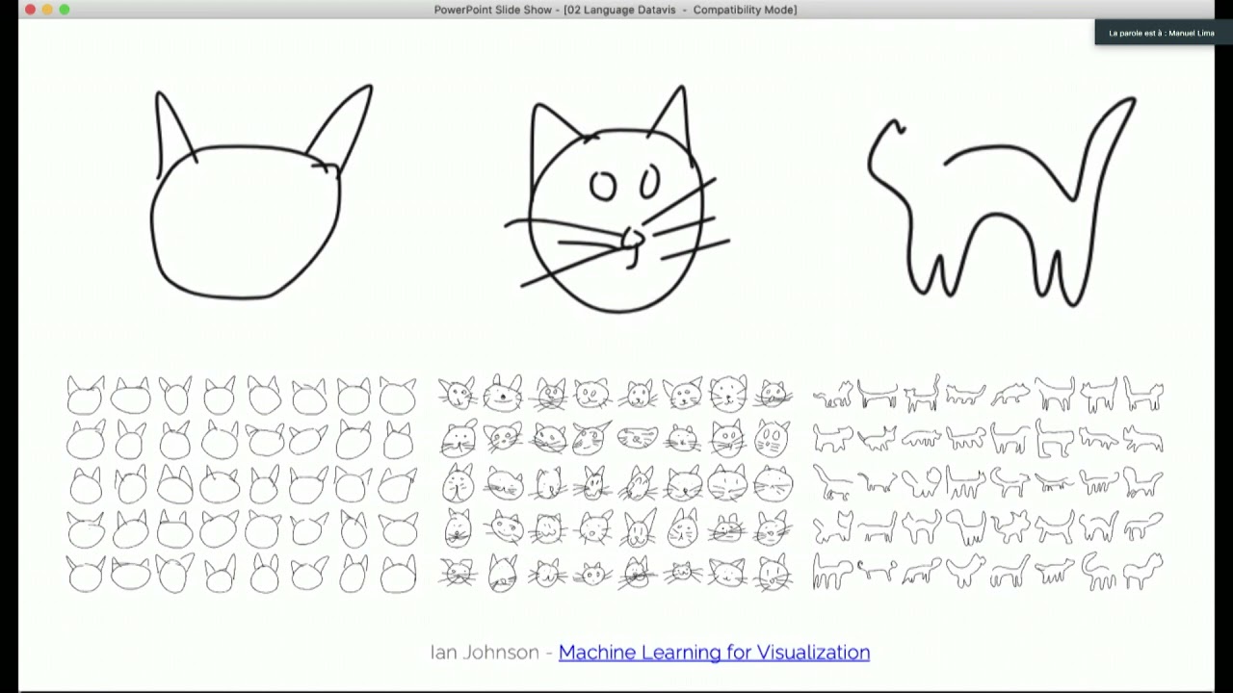Click the large cat head outline drawing
The height and width of the screenshot is (693, 1233).
(261, 192)
